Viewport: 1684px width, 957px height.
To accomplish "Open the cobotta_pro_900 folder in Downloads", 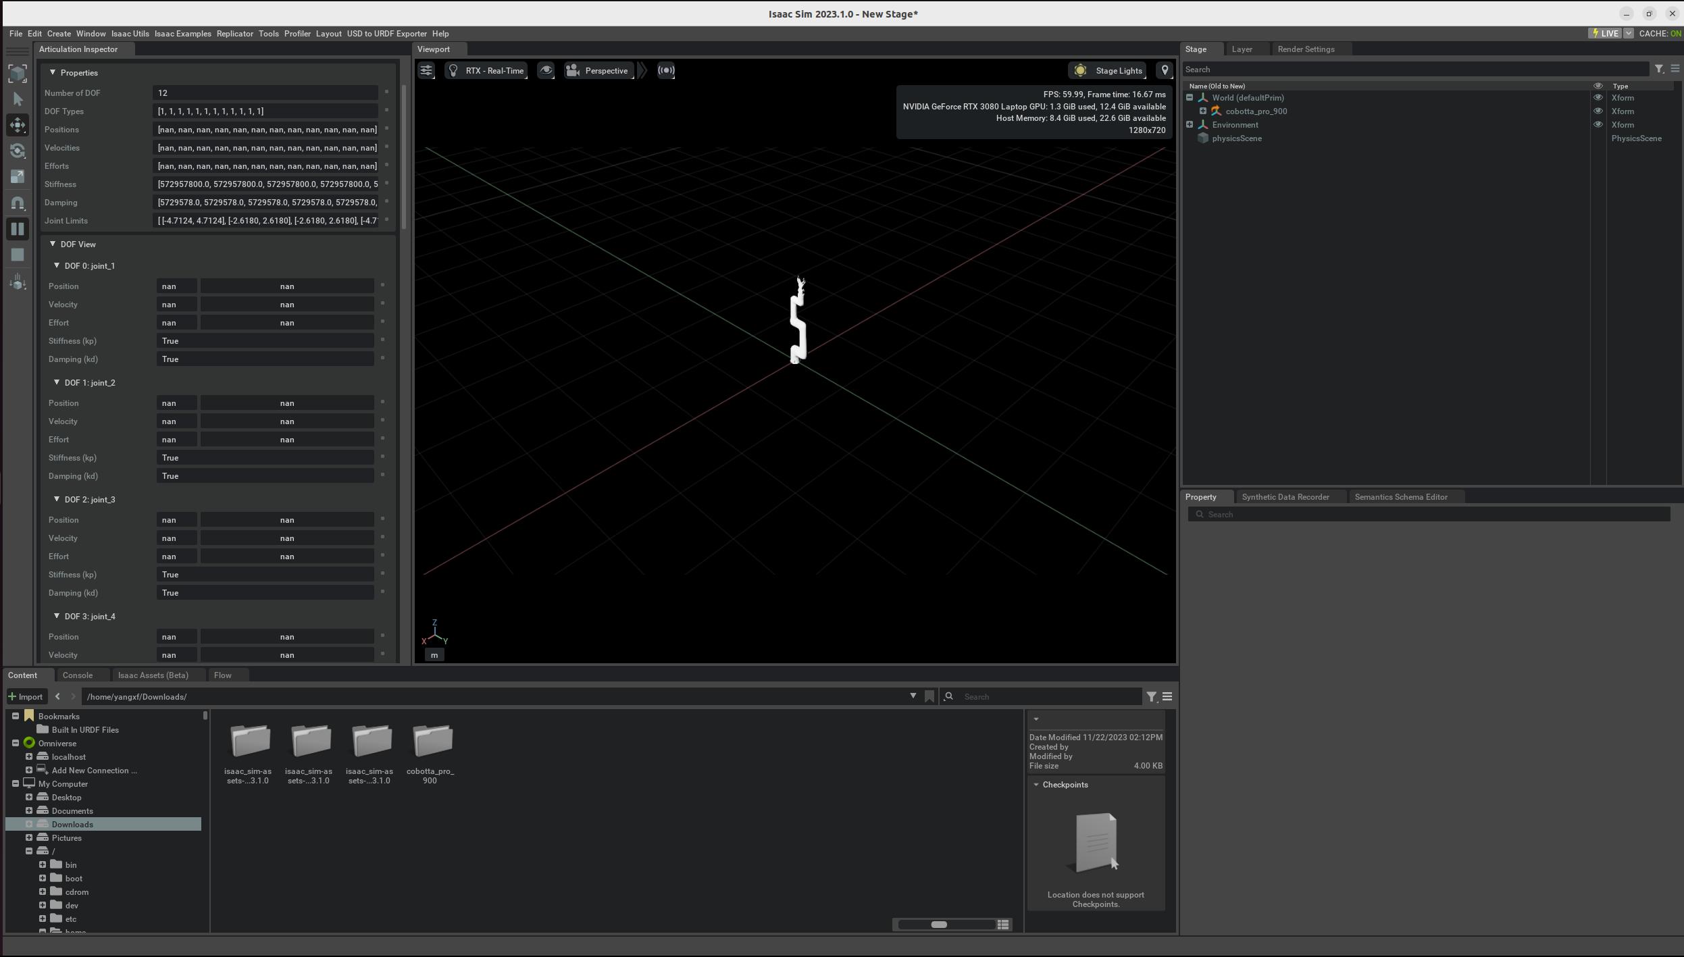I will pos(432,741).
